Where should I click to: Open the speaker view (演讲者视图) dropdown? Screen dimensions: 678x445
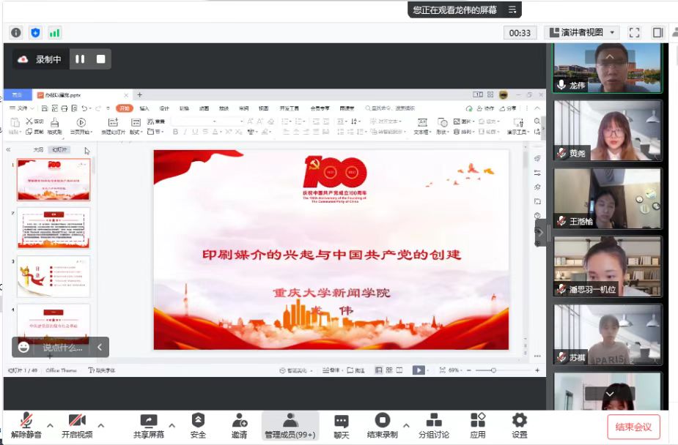582,32
